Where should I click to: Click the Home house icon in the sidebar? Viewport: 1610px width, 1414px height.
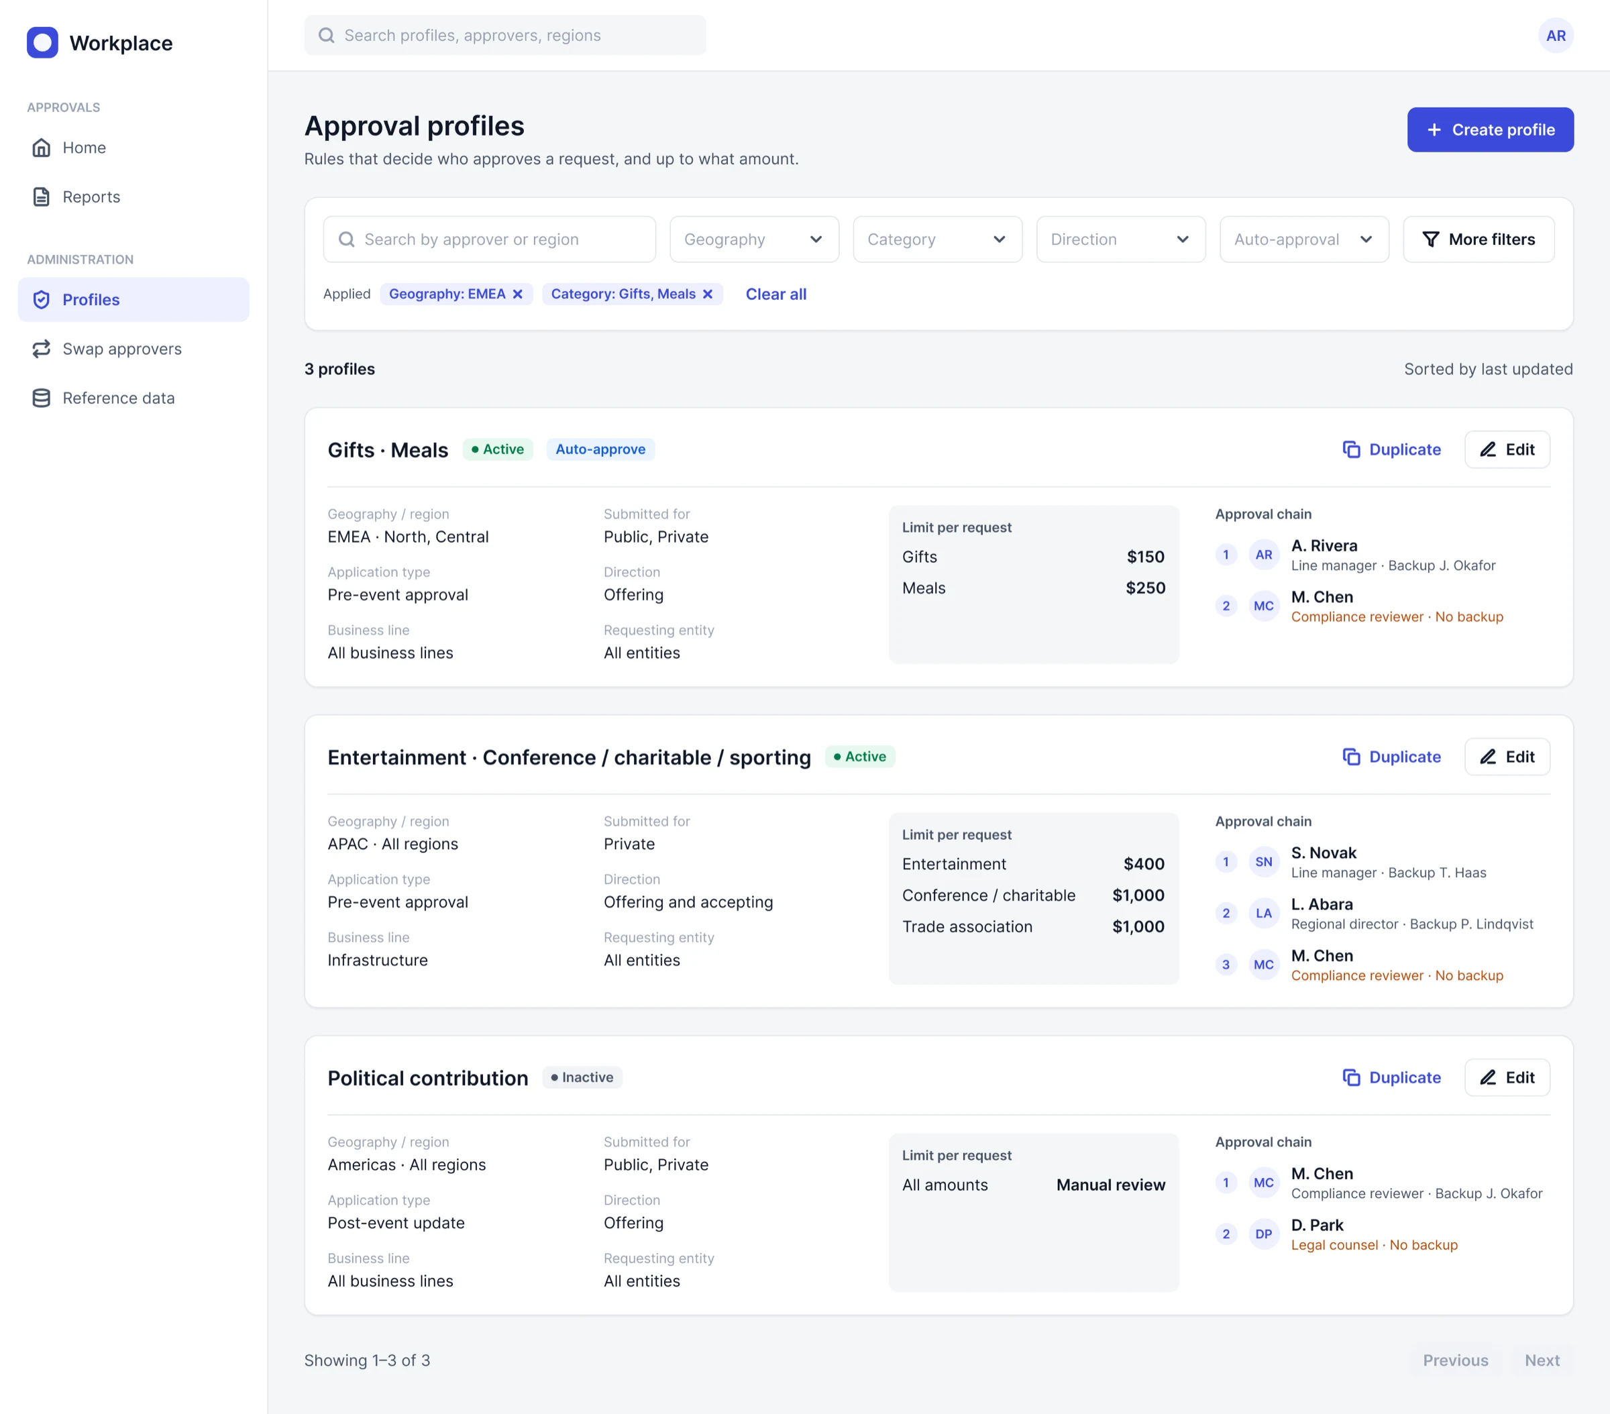pos(42,148)
